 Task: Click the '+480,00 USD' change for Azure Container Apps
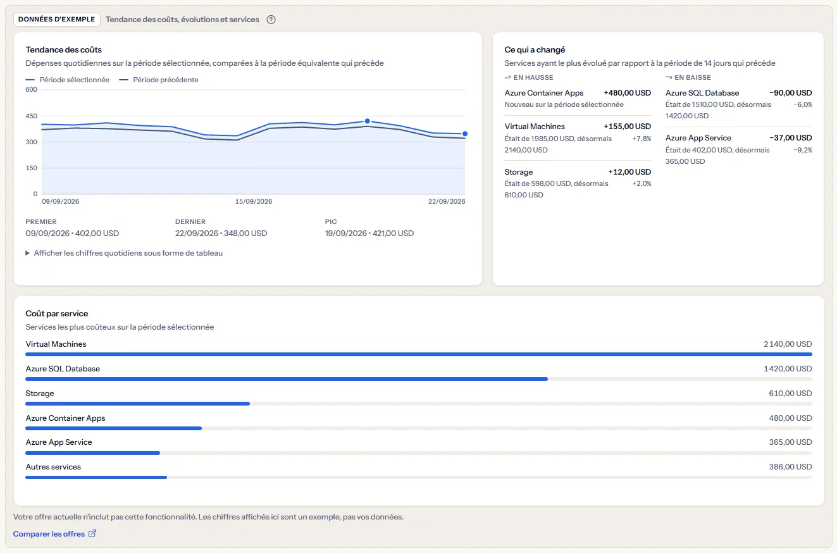pos(628,93)
